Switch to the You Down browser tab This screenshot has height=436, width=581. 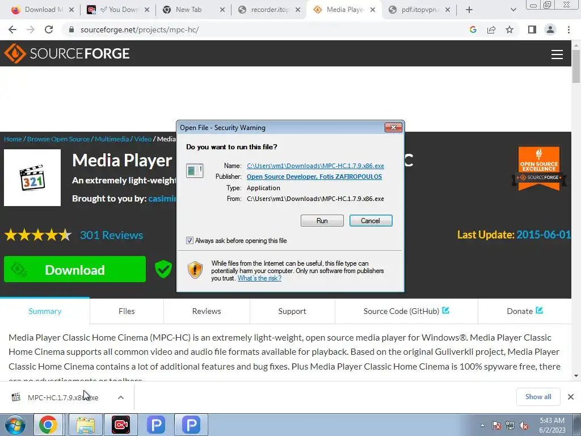pyautogui.click(x=117, y=10)
